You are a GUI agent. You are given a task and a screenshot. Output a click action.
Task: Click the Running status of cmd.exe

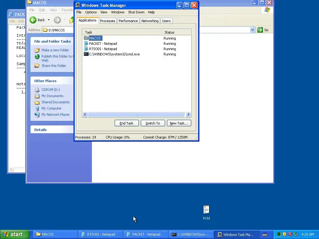coord(170,54)
